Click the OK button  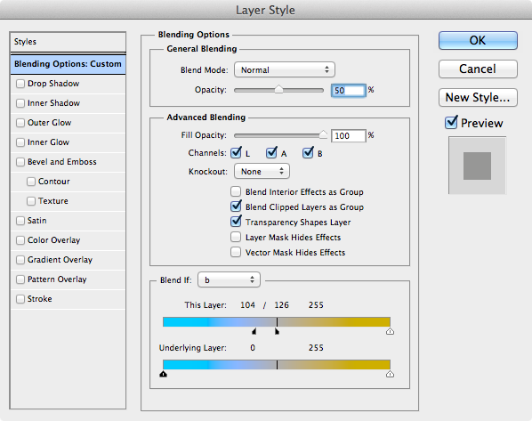478,40
